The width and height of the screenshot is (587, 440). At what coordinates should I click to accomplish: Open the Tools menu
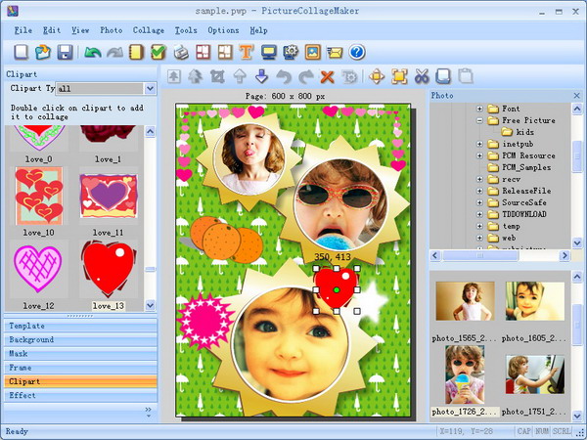(x=186, y=30)
